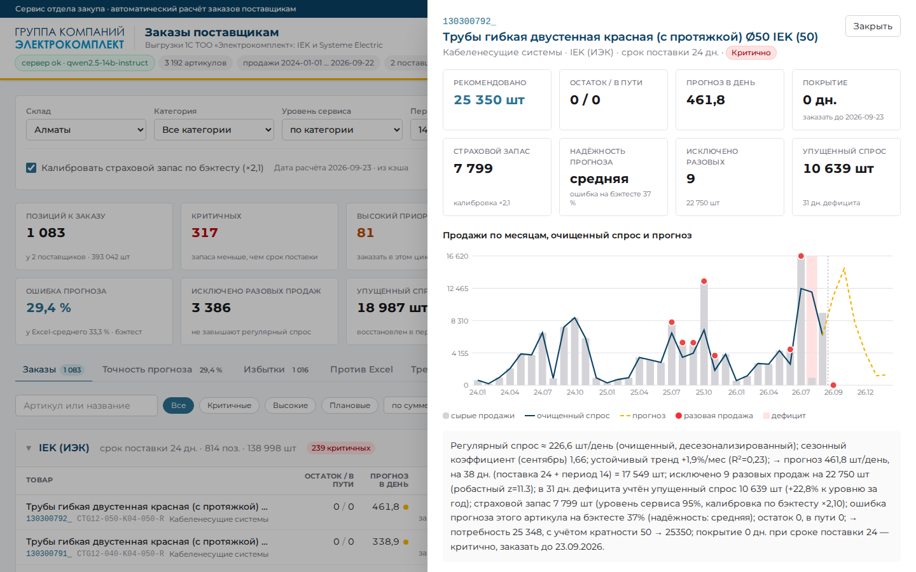Click the сырые продажи legend swatch
Screen dimensions: 916x572
pos(446,416)
